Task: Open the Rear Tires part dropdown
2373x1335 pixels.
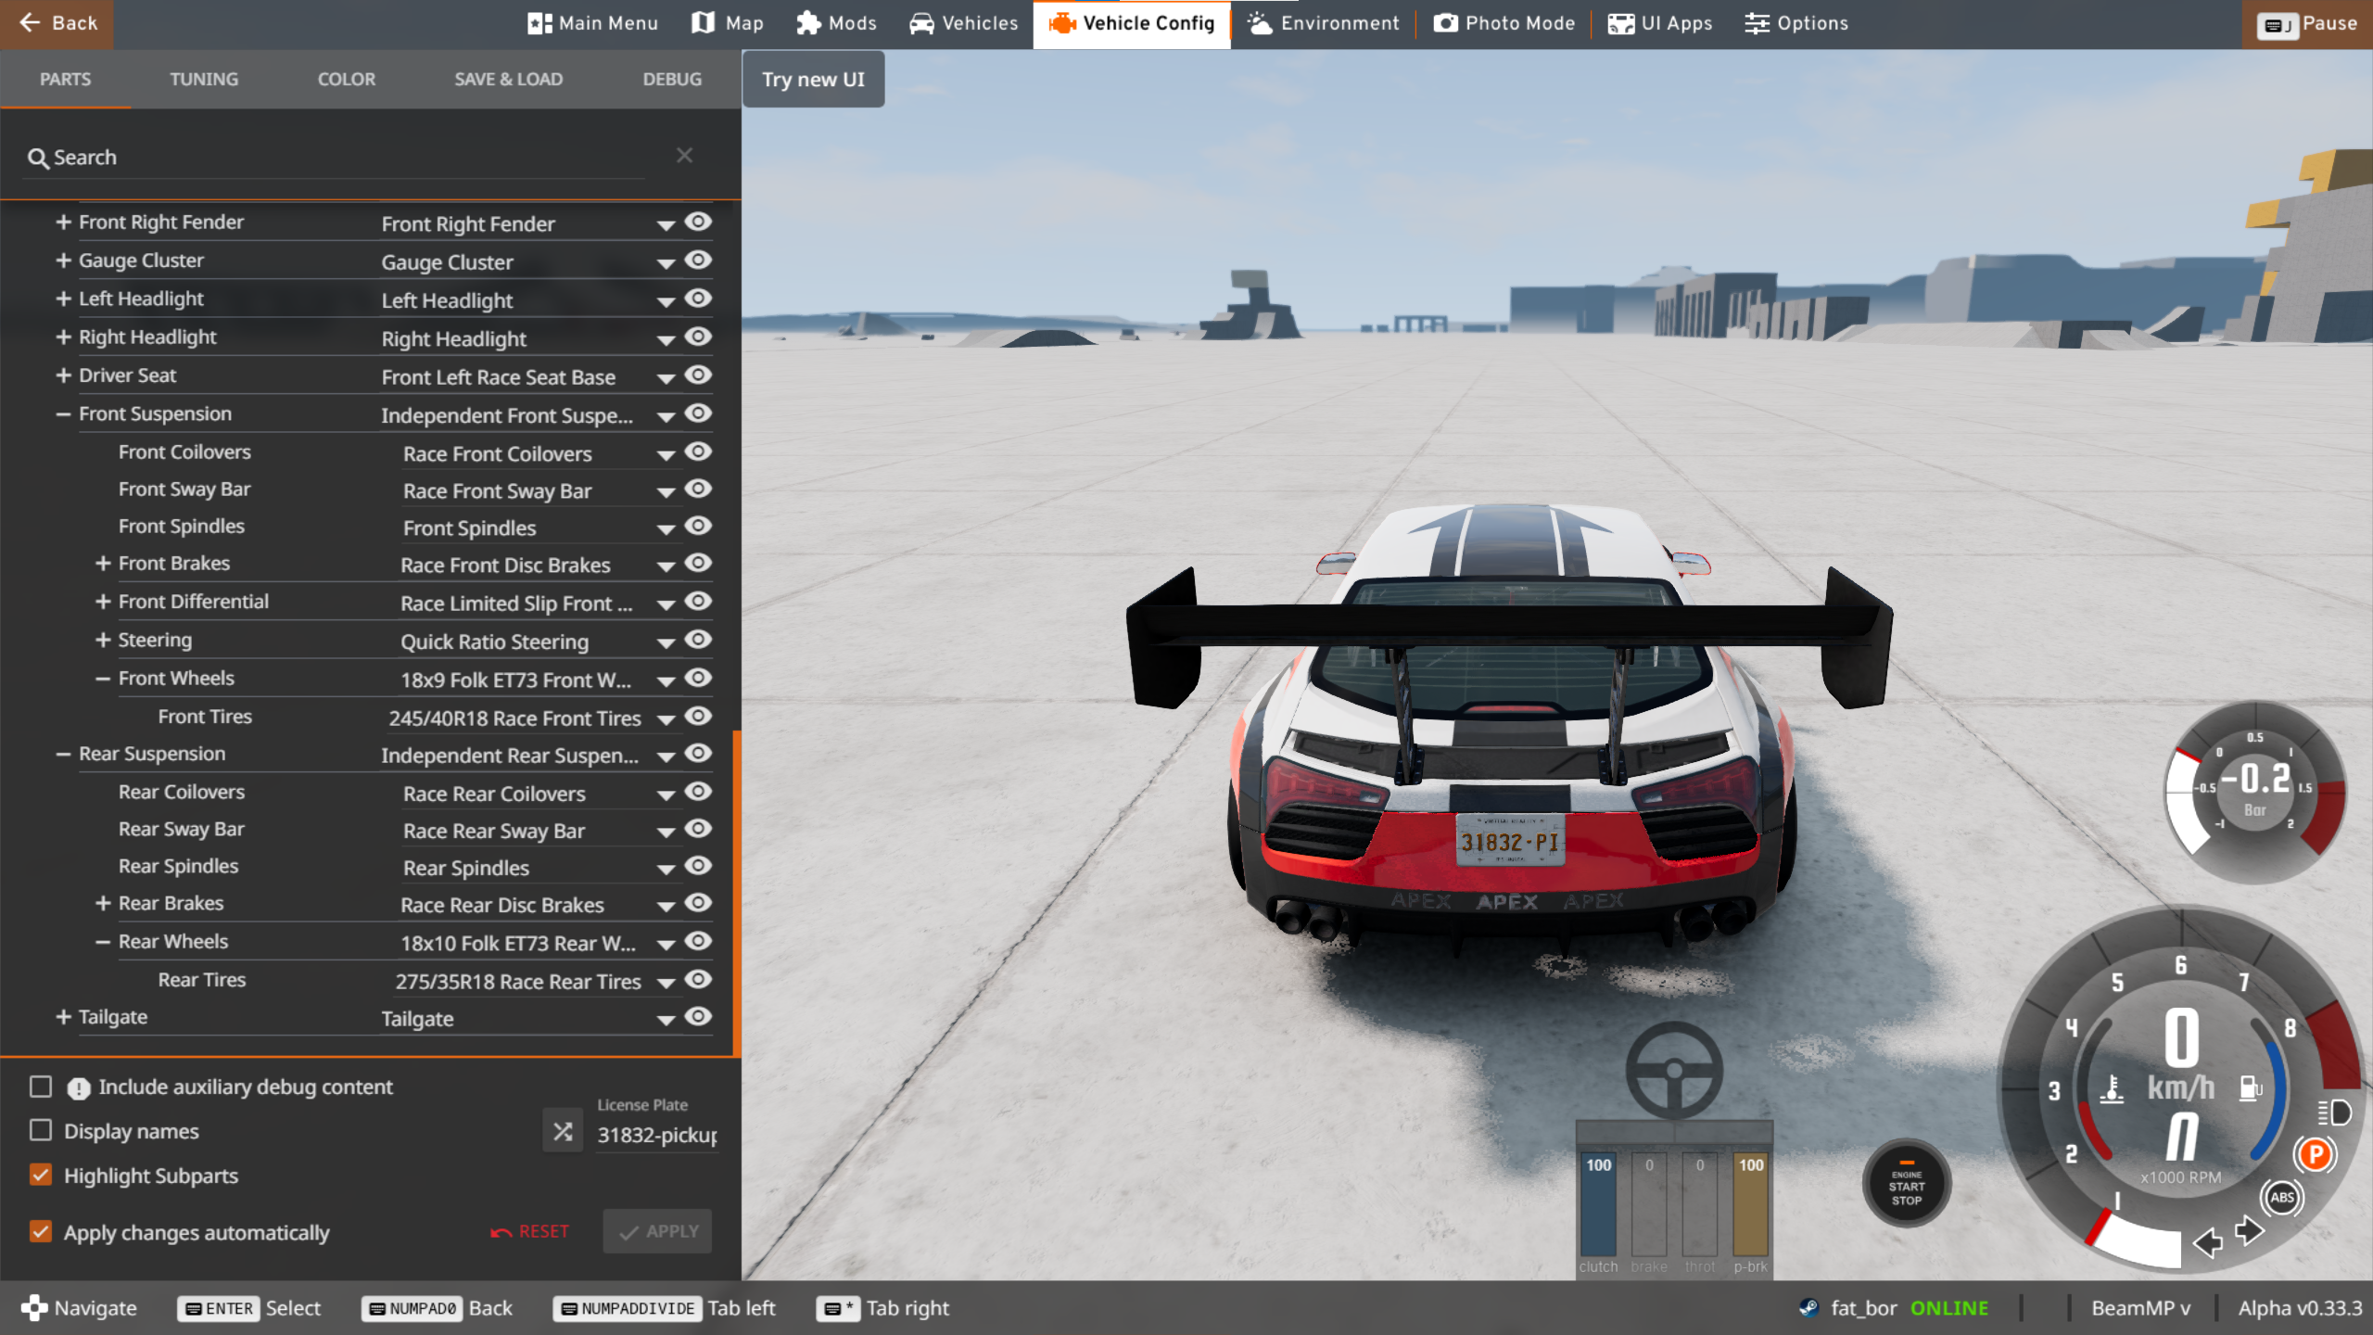Action: coord(665,982)
